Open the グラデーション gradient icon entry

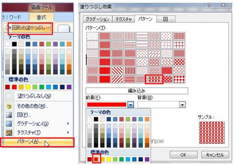(x=9, y=123)
